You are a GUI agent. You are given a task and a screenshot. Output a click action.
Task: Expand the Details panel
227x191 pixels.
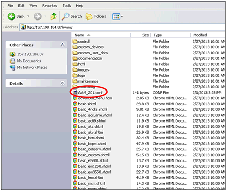tap(62, 83)
